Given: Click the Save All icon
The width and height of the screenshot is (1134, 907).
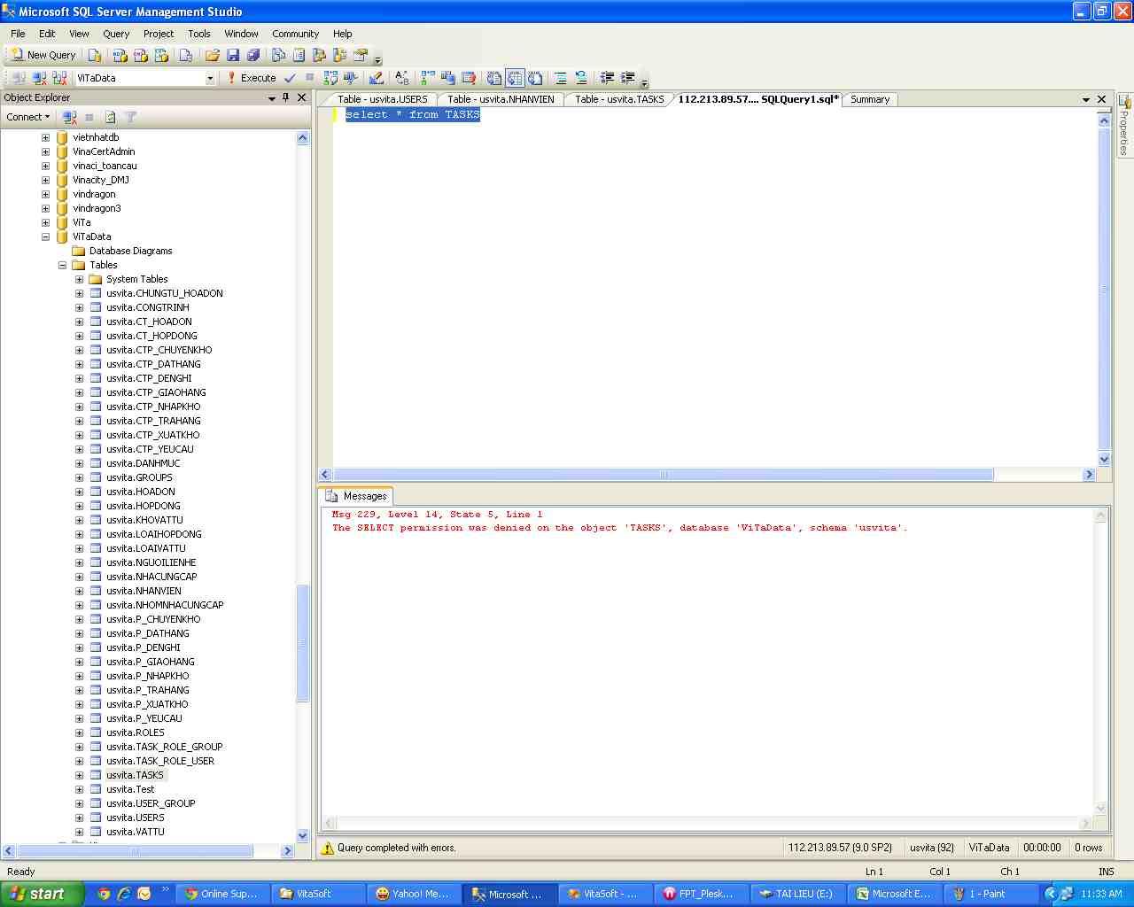Looking at the screenshot, I should 253,55.
